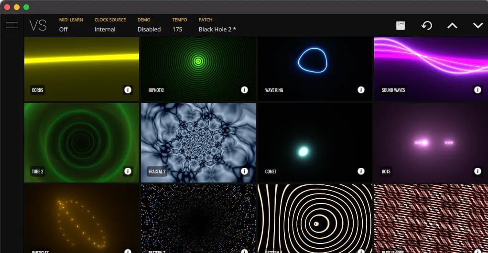The height and width of the screenshot is (253, 488).
Task: Show info for Fractal 2 visual
Action: (244, 171)
